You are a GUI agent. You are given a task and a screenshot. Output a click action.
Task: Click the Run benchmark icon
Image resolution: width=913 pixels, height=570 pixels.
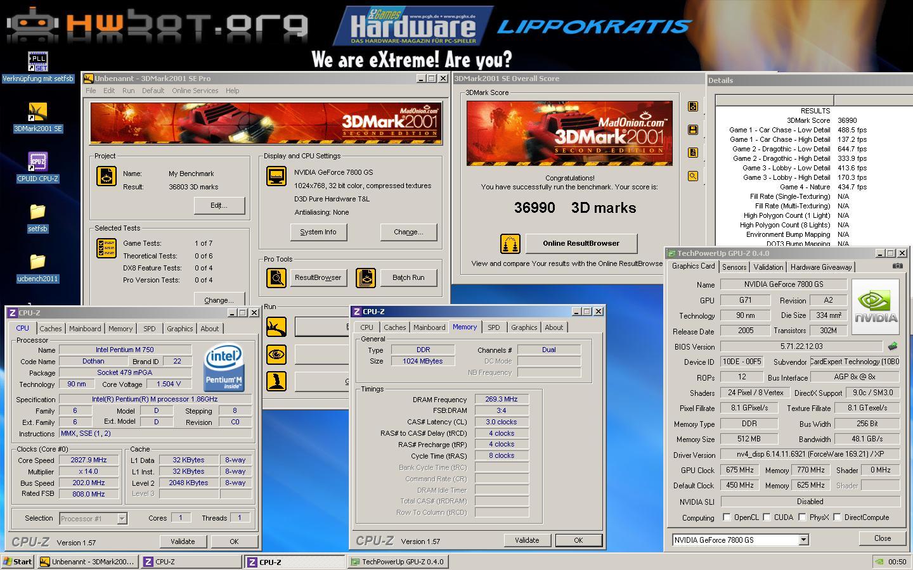(276, 327)
